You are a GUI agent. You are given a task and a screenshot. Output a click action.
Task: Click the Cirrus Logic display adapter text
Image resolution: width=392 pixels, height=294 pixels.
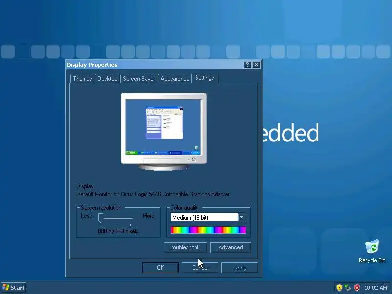point(153,194)
